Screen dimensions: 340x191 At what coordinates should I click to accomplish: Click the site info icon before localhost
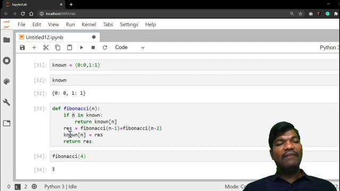click(x=41, y=14)
